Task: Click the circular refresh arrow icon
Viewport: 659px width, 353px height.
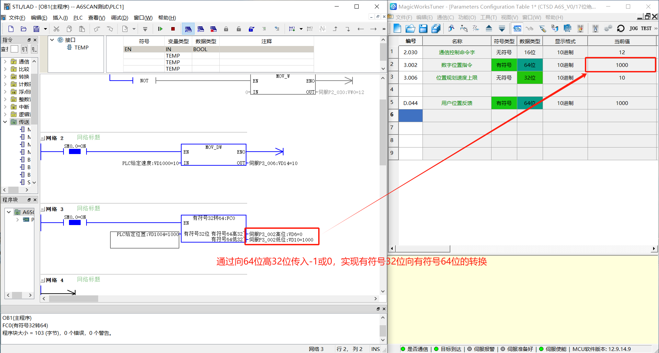Action: pos(621,28)
